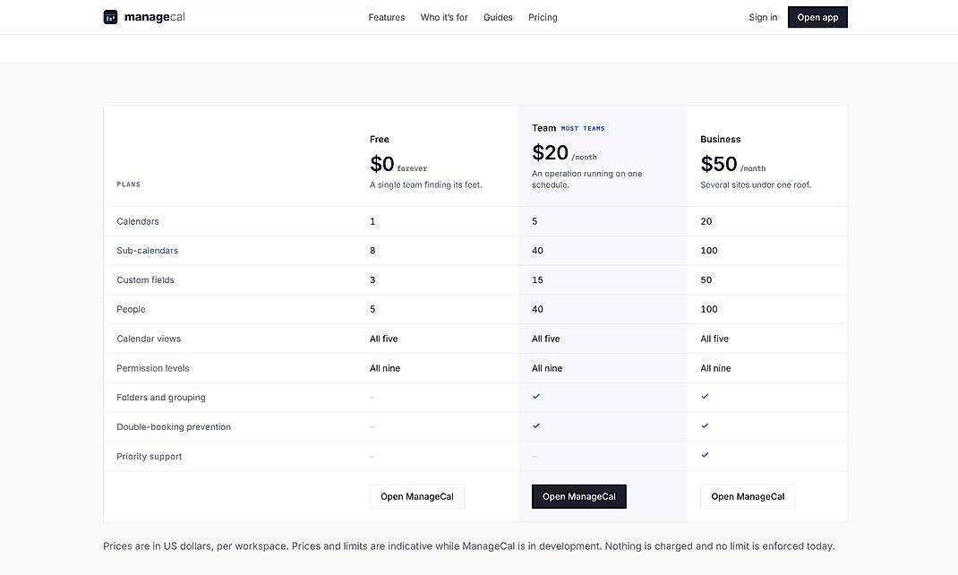This screenshot has height=575, width=958.
Task: Click the $50 /month price
Action: click(732, 164)
